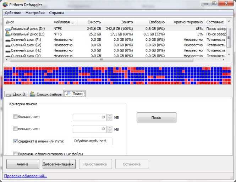
Task: Click the removable drive icon for Съемный диск (G:)
Action: click(8, 45)
